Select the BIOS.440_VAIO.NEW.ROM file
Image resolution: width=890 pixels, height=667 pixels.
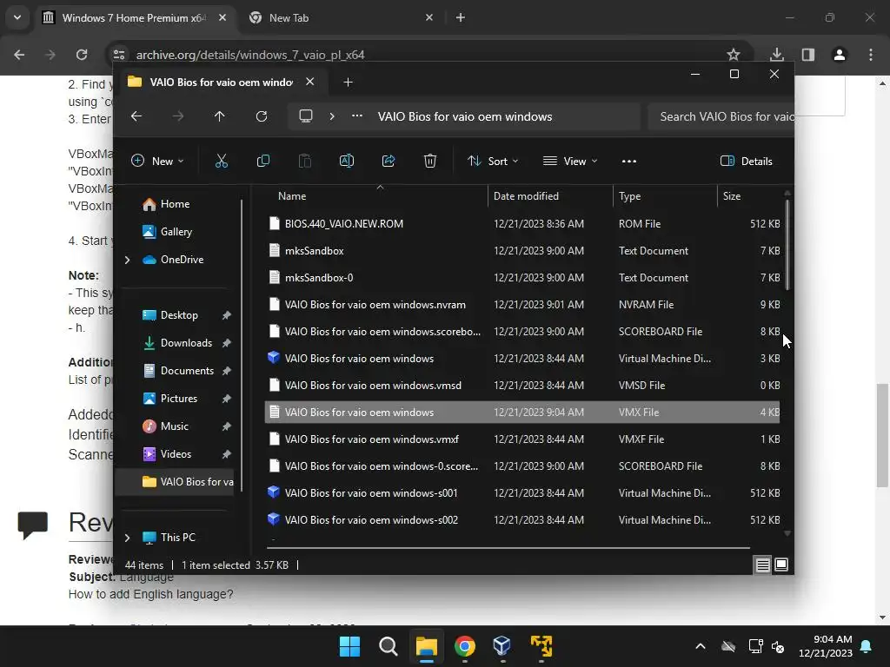click(522, 223)
